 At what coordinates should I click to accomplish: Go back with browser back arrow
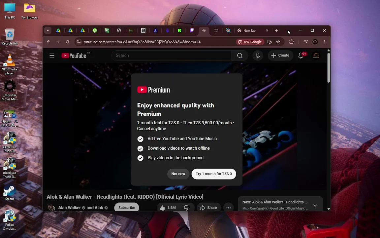click(48, 42)
